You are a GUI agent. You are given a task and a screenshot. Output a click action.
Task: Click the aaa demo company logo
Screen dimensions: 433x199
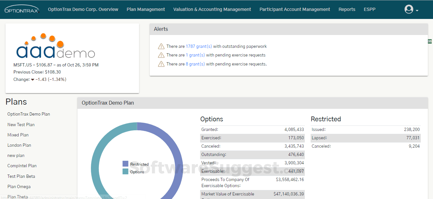56,47
